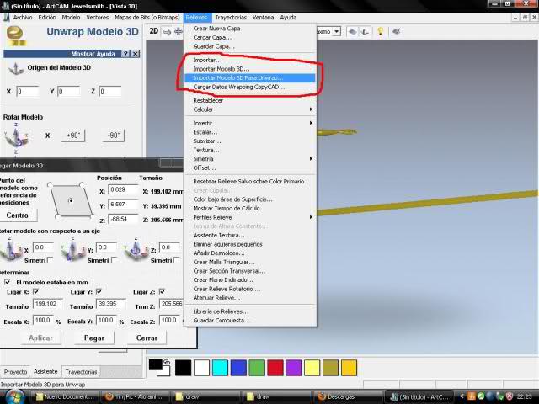This screenshot has height=404, width=539.
Task: Click the isometric view toolbar icon
Action: [x=352, y=32]
